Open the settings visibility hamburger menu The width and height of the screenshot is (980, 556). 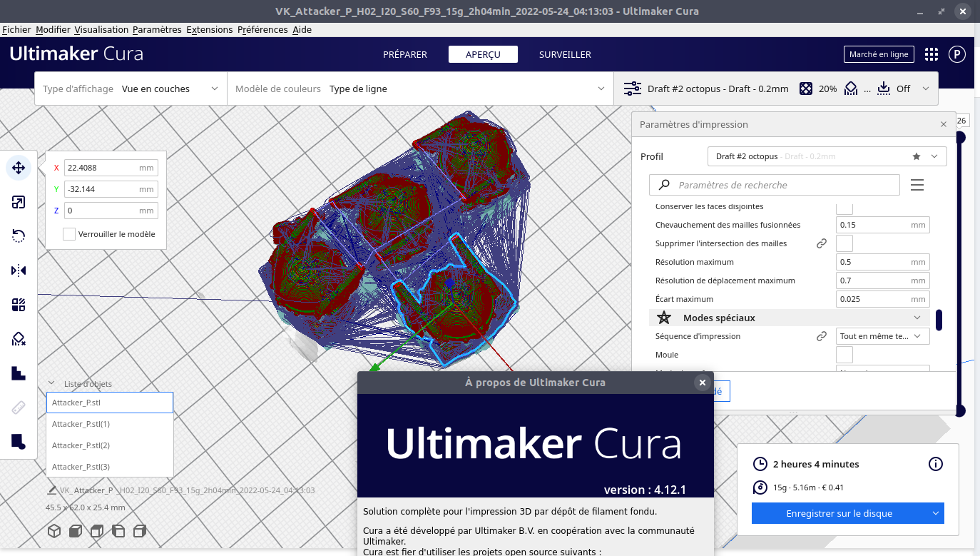coord(917,185)
